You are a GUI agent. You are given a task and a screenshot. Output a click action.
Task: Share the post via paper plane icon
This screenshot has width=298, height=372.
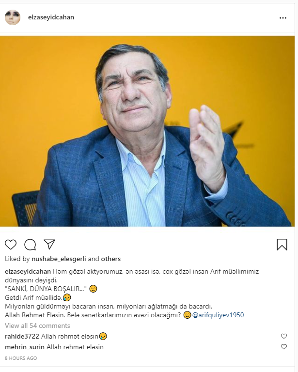(x=49, y=244)
